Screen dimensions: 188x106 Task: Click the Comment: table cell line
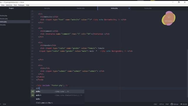coord(49,31)
